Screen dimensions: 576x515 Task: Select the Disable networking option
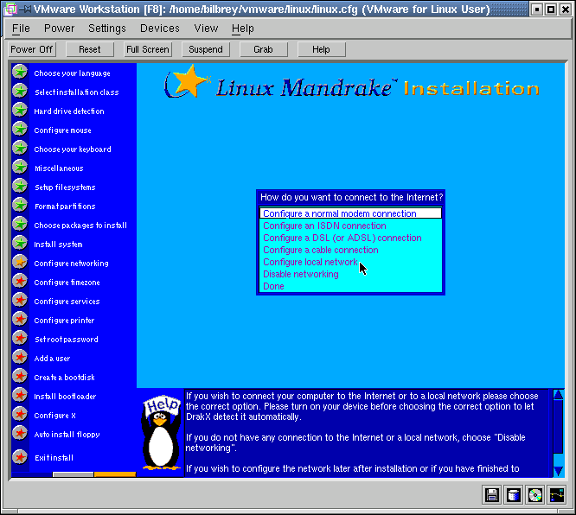click(301, 274)
